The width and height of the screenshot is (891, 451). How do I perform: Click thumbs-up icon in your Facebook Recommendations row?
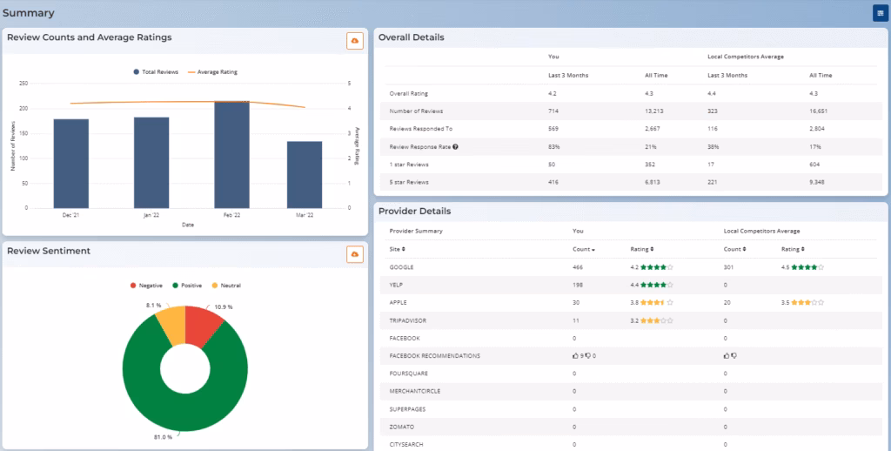pyautogui.click(x=575, y=356)
